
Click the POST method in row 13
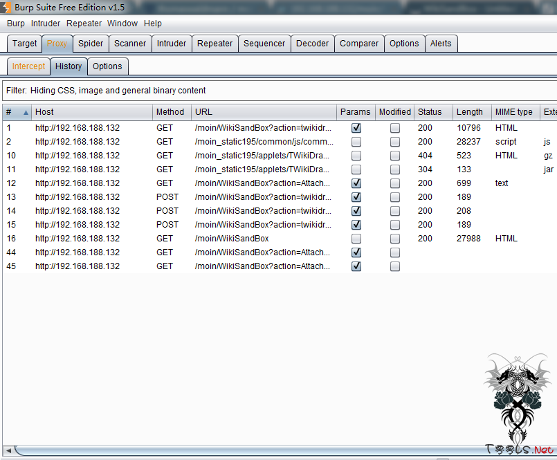pyautogui.click(x=167, y=197)
